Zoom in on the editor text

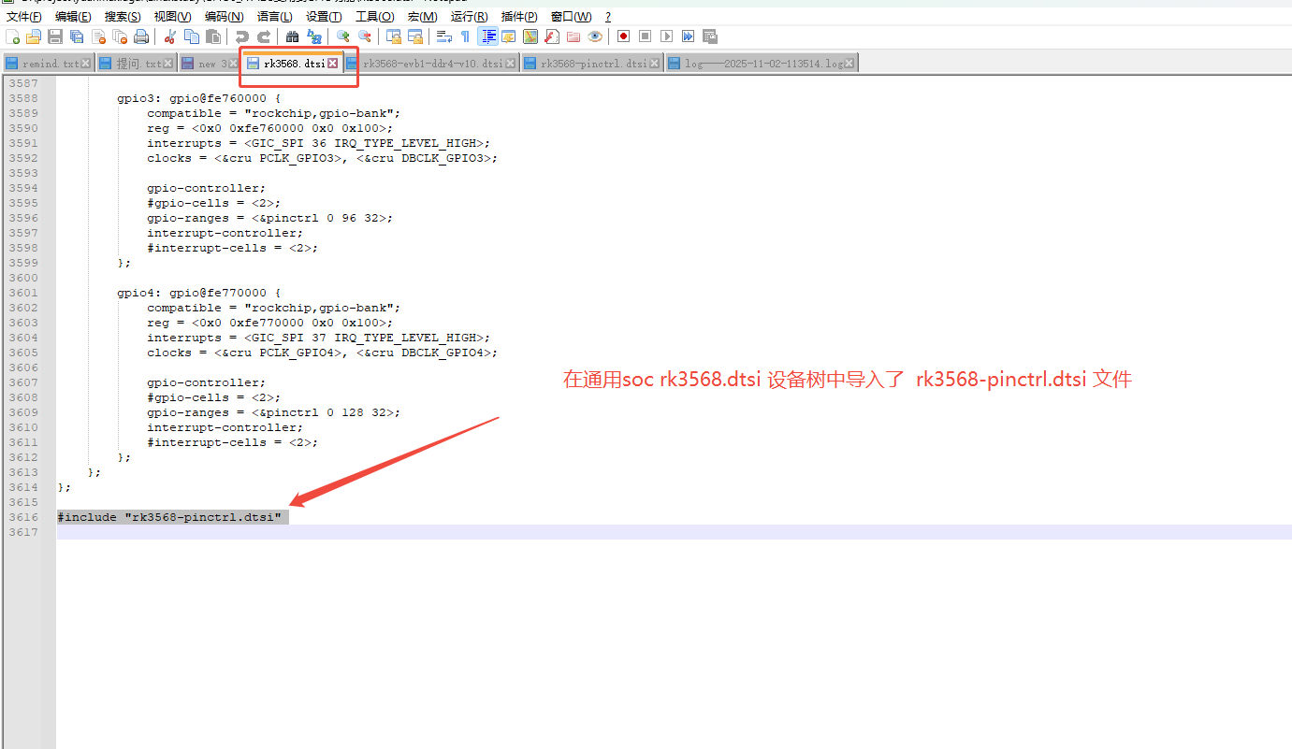343,36
